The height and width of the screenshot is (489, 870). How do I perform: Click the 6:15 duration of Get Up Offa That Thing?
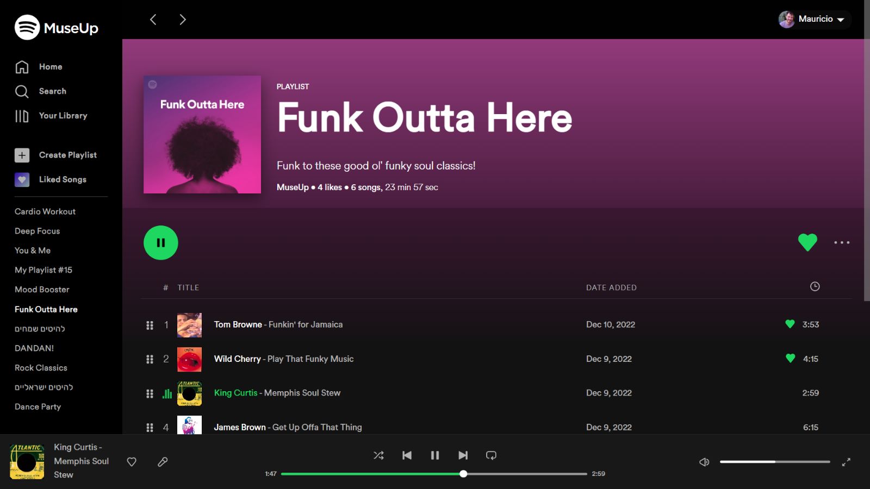click(x=811, y=427)
